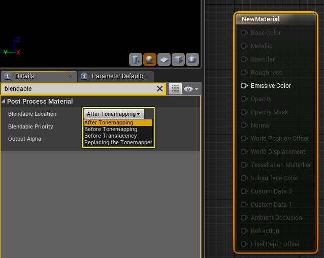Switch to the Details tab
The height and width of the screenshot is (258, 324).
[x=24, y=76]
